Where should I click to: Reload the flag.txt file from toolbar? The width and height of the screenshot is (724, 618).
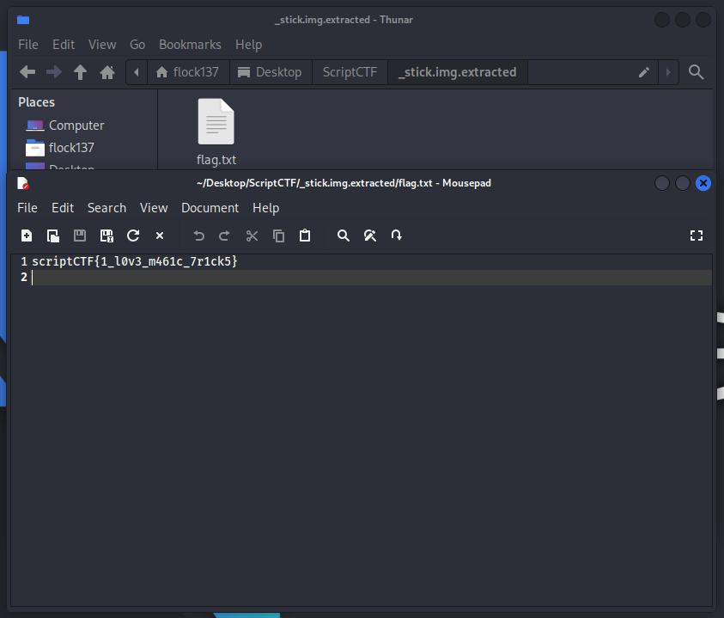[x=133, y=236]
